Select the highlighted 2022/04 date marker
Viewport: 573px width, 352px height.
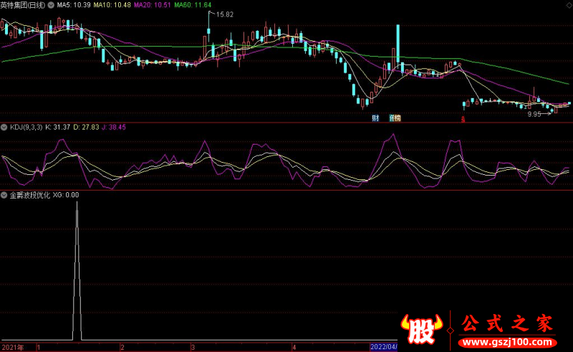(x=384, y=347)
